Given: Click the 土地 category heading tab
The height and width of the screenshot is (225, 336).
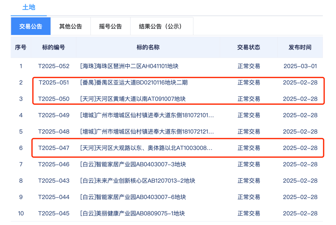Looking at the screenshot, I should point(29,7).
